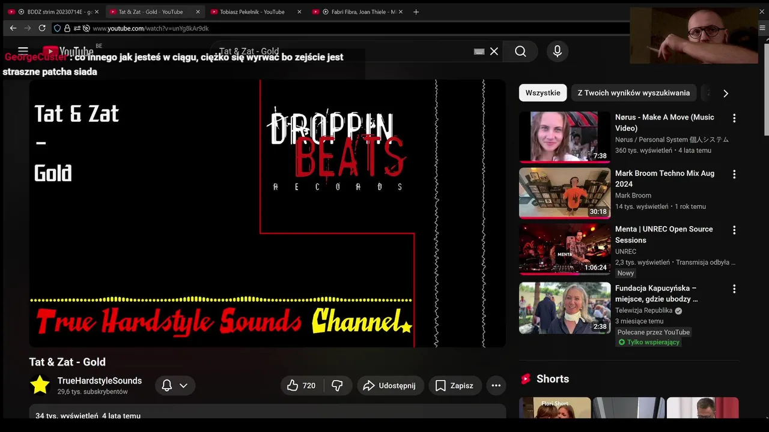Close the Fabri Fibra tab
The width and height of the screenshot is (769, 432).
tap(401, 11)
